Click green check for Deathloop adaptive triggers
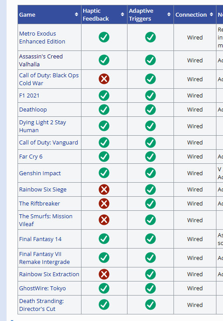 click(150, 109)
